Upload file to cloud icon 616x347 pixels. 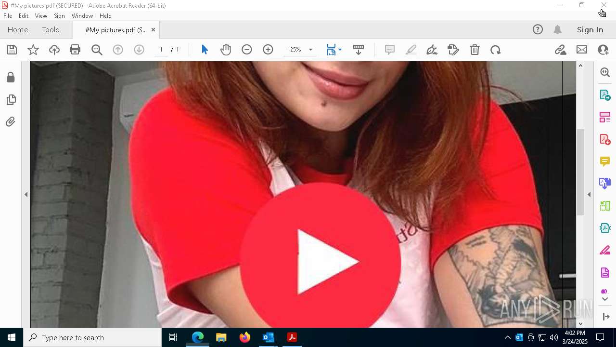54,50
